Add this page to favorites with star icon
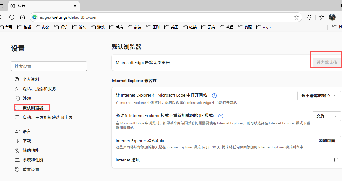 tap(296, 17)
